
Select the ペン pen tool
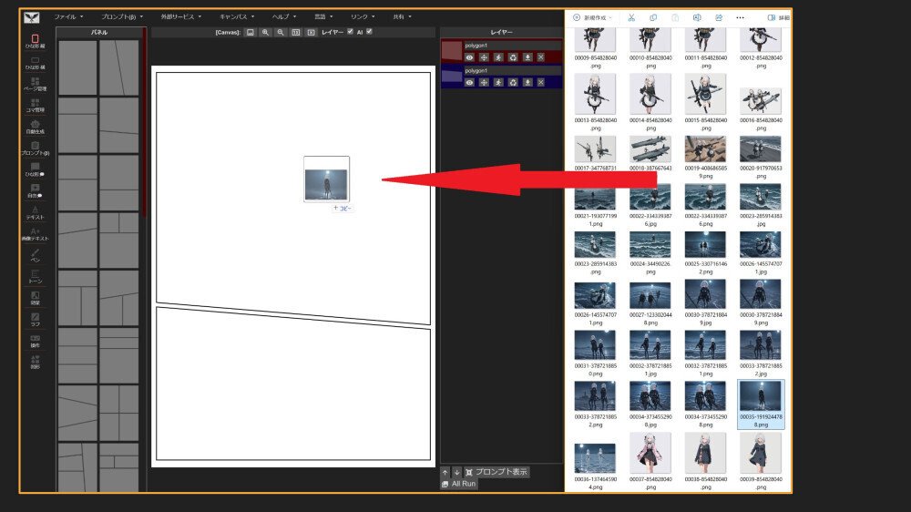35,255
